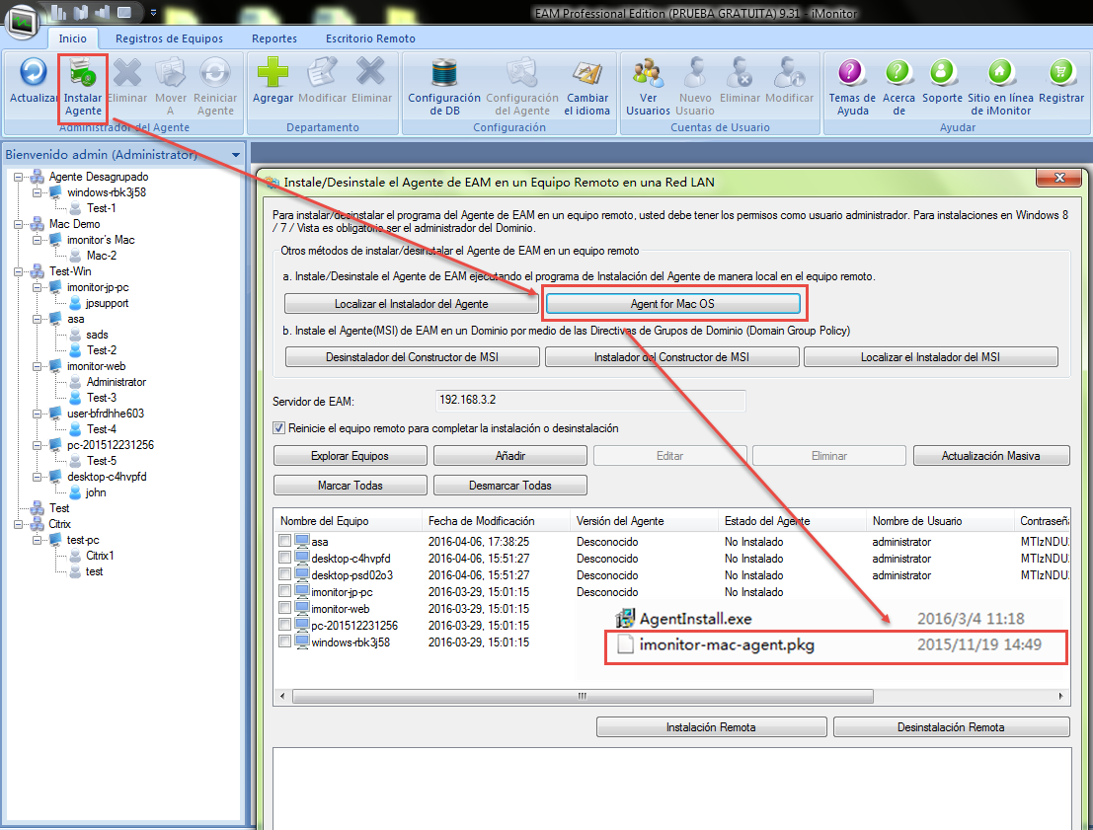The width and height of the screenshot is (1093, 830).
Task: Check the box for imonitor-jp-pc
Action: 284,591
